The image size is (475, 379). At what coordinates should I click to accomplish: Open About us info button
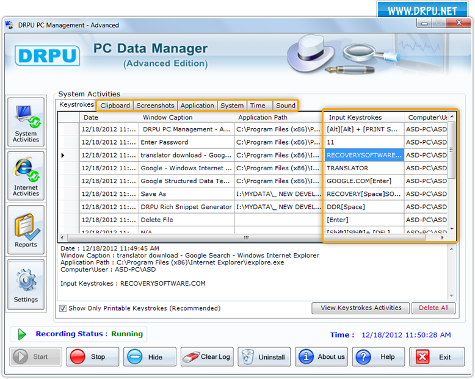point(321,356)
